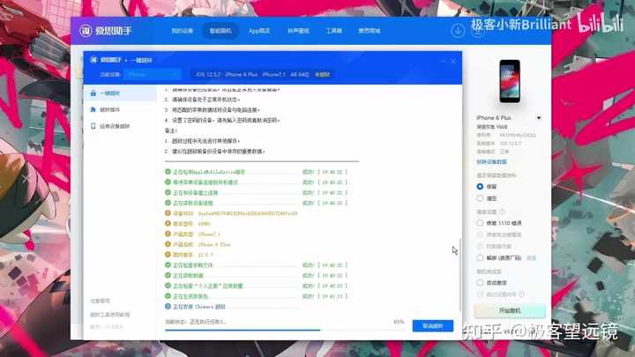The height and width of the screenshot is (357, 635).
Task: Click orange icon beside iPhone7,1 product type row
Action: point(168,234)
